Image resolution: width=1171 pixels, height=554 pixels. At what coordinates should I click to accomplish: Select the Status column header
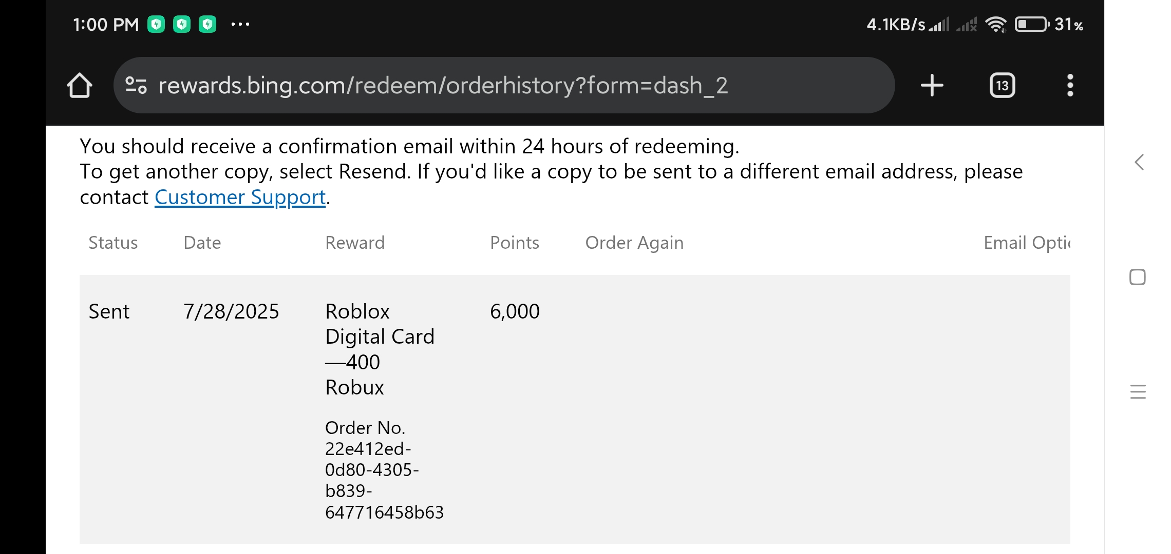pyautogui.click(x=112, y=243)
